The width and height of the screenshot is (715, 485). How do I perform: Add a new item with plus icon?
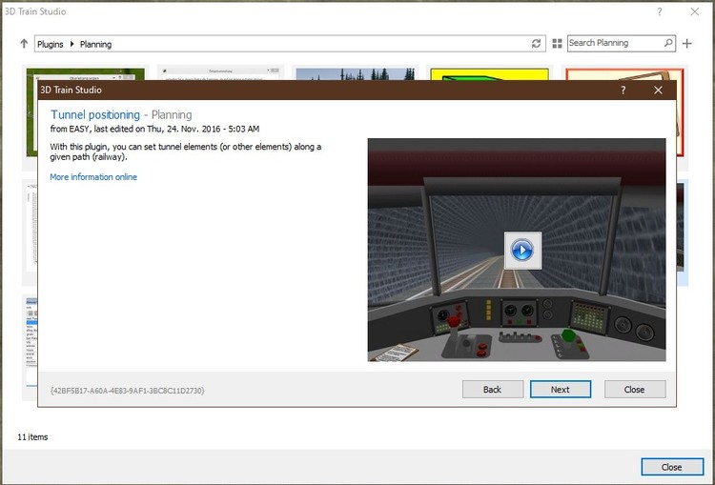tap(687, 43)
